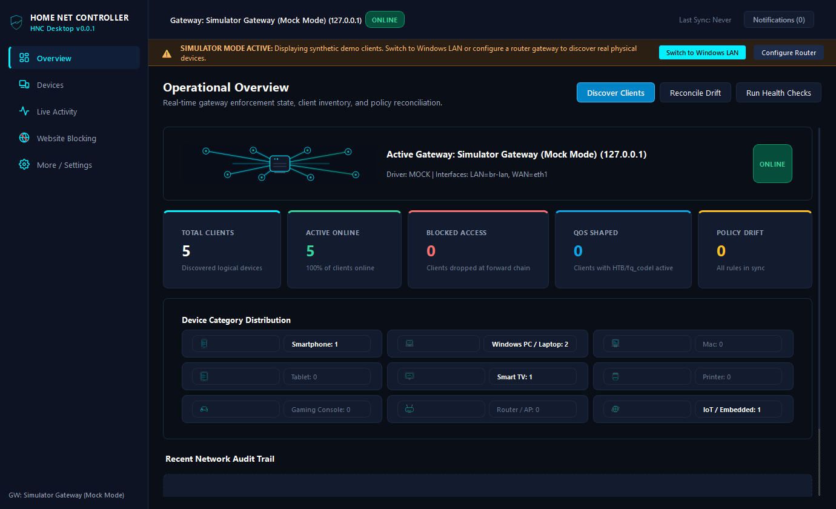Click the Website Blocking globe icon
This screenshot has width=836, height=509.
click(x=24, y=138)
